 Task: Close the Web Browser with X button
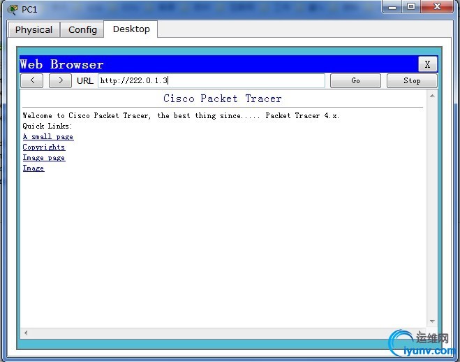427,64
